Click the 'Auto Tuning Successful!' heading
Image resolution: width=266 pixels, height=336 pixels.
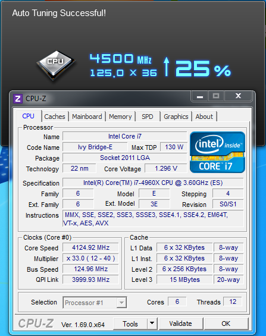pyautogui.click(x=59, y=13)
